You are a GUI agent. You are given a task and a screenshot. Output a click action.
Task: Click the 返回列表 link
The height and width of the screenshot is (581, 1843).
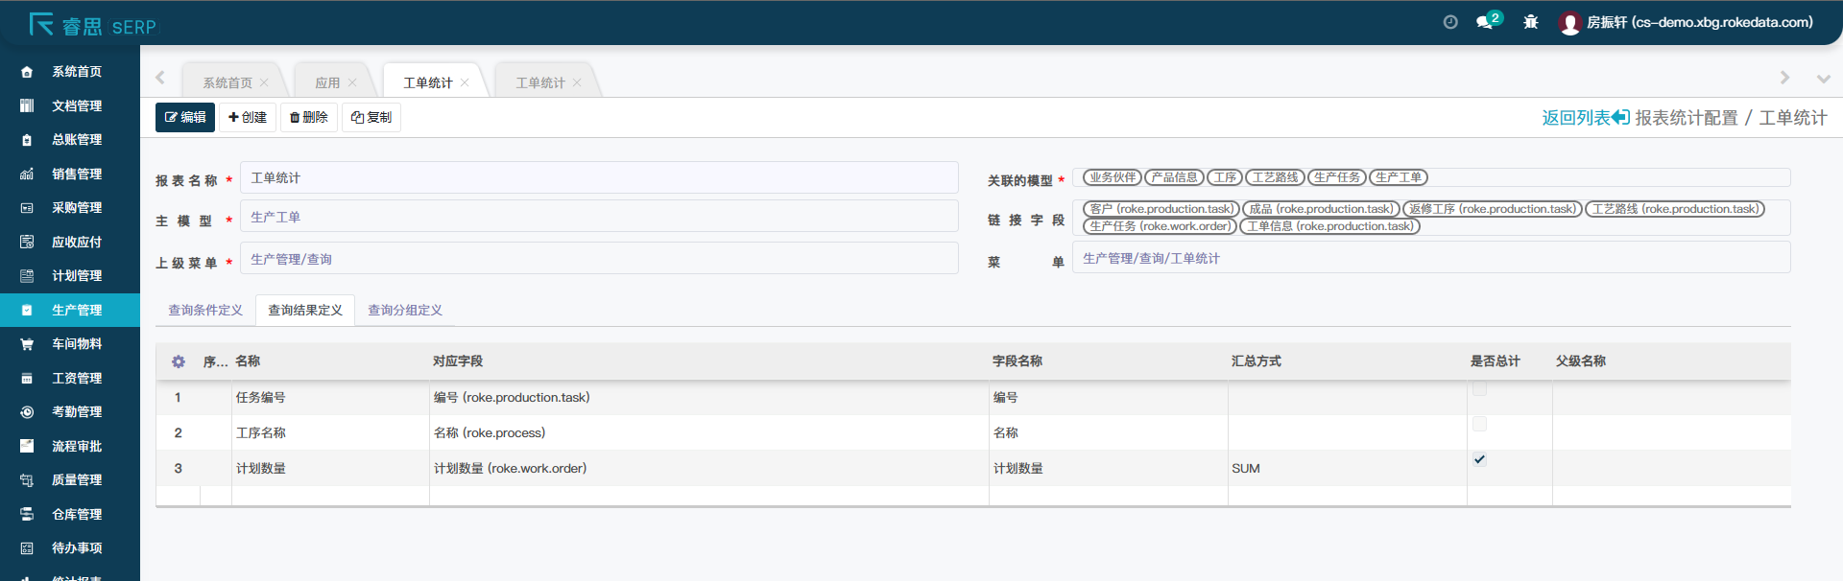click(1585, 118)
